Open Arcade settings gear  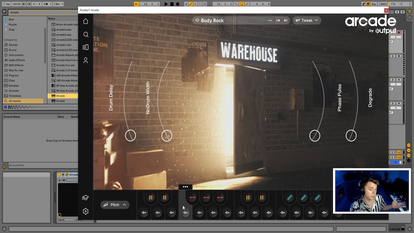click(x=85, y=211)
